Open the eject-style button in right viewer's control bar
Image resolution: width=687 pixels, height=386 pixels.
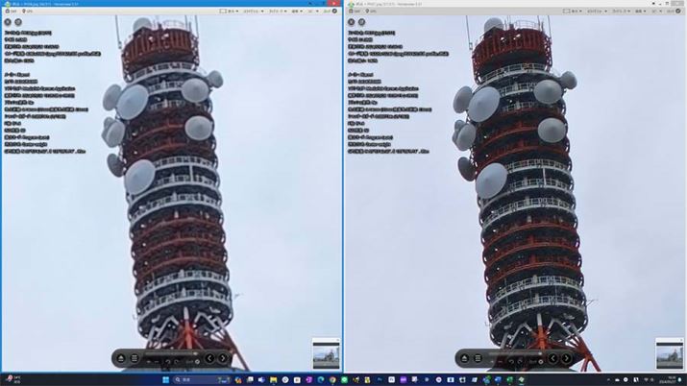(x=464, y=358)
